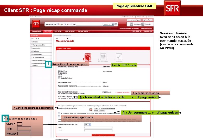
Task: Click the step 2 coordonnées icon
Action: [103, 57]
